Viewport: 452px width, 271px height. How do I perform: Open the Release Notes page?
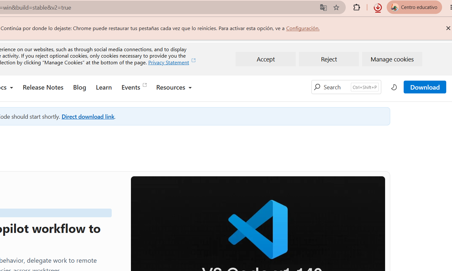coord(43,87)
